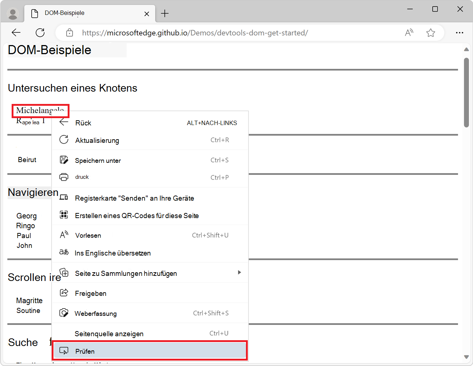473x366 pixels.
Task: Click the page scrollbar down arrow
Action: (466, 357)
